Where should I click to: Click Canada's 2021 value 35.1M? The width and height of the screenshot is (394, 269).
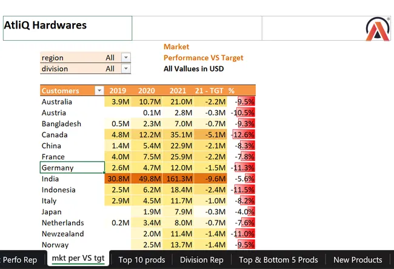pyautogui.click(x=178, y=135)
